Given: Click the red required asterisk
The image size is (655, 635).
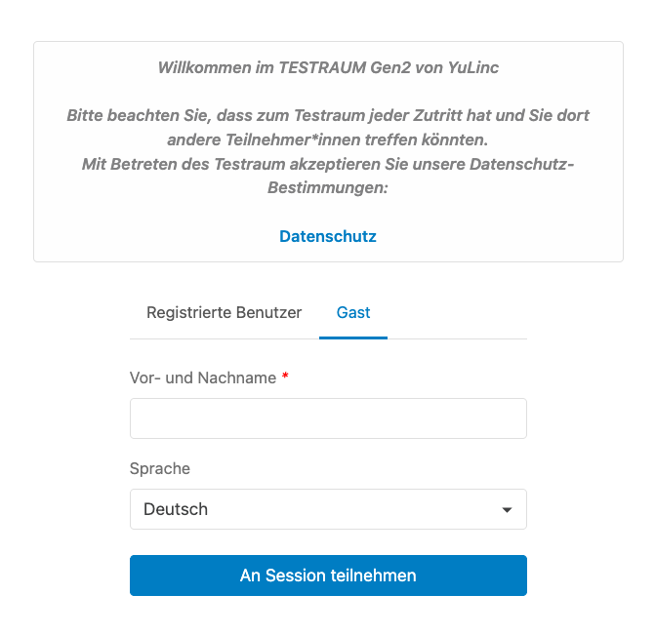Looking at the screenshot, I should (285, 377).
